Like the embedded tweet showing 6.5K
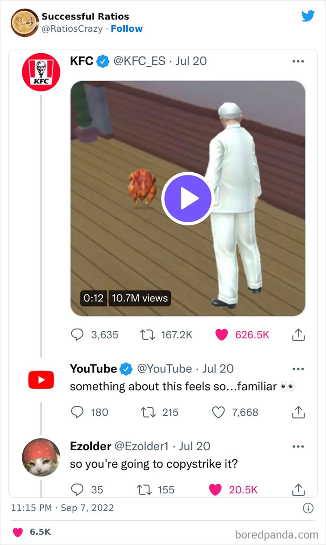Screen dimensions: 326x545 point(17,532)
